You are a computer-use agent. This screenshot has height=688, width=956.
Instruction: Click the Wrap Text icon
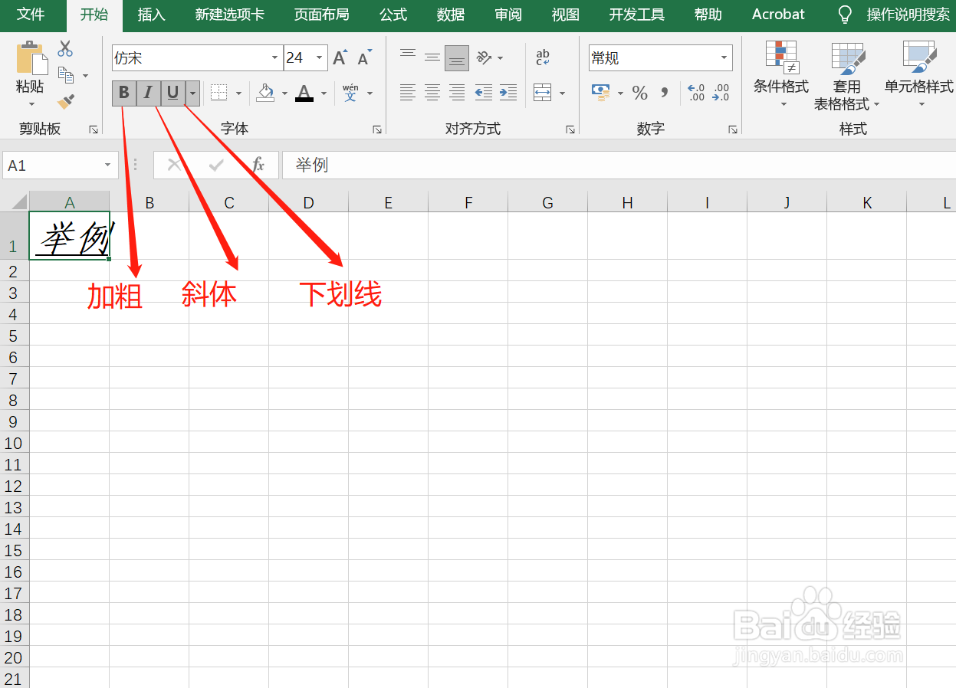[x=543, y=57]
